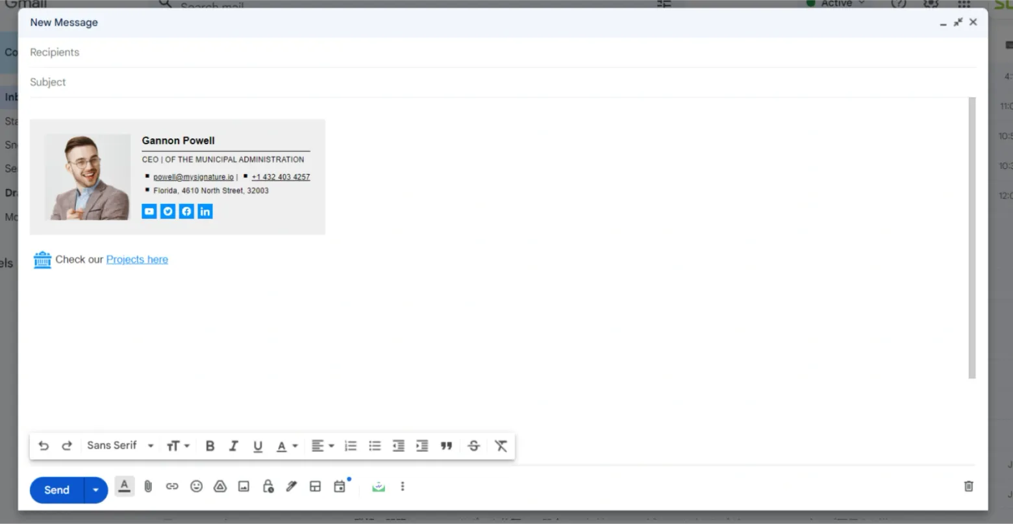Redo the last undone edit
Viewport: 1013px width, 524px height.
(x=67, y=445)
